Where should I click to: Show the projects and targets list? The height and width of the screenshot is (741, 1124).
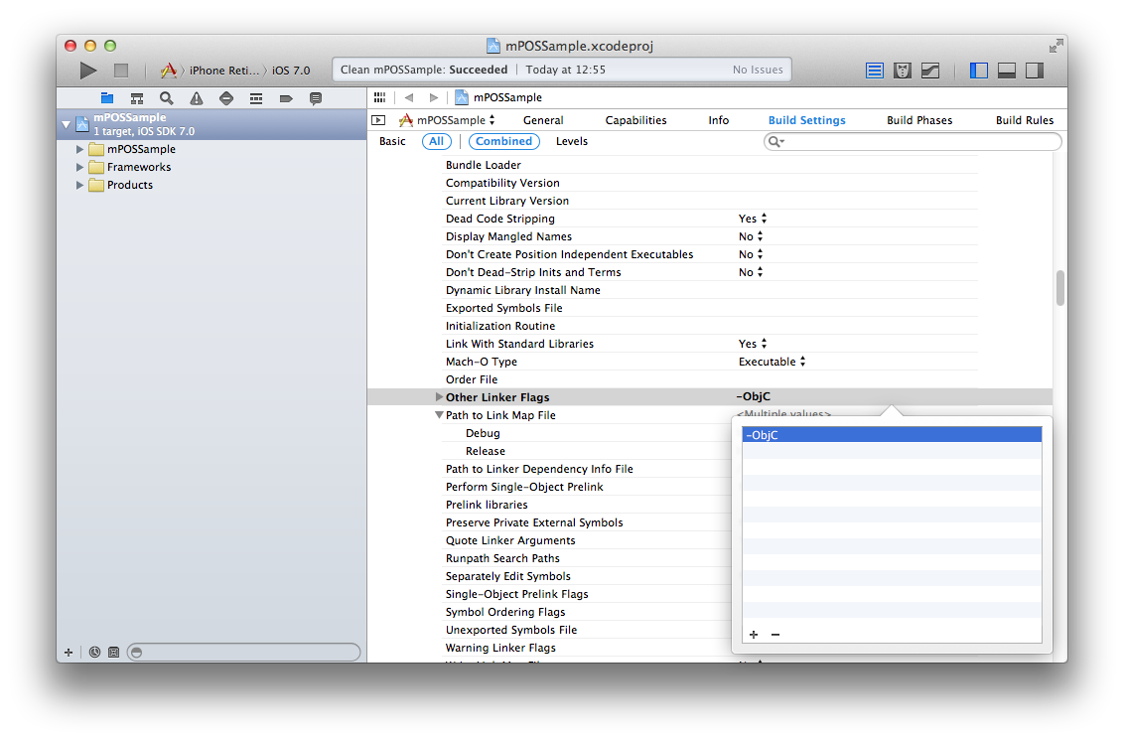(378, 120)
